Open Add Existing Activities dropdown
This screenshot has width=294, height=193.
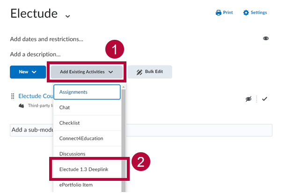tap(87, 72)
